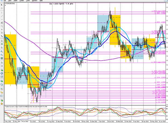
Task: Open the Help menu
Action: tap(41, 1)
